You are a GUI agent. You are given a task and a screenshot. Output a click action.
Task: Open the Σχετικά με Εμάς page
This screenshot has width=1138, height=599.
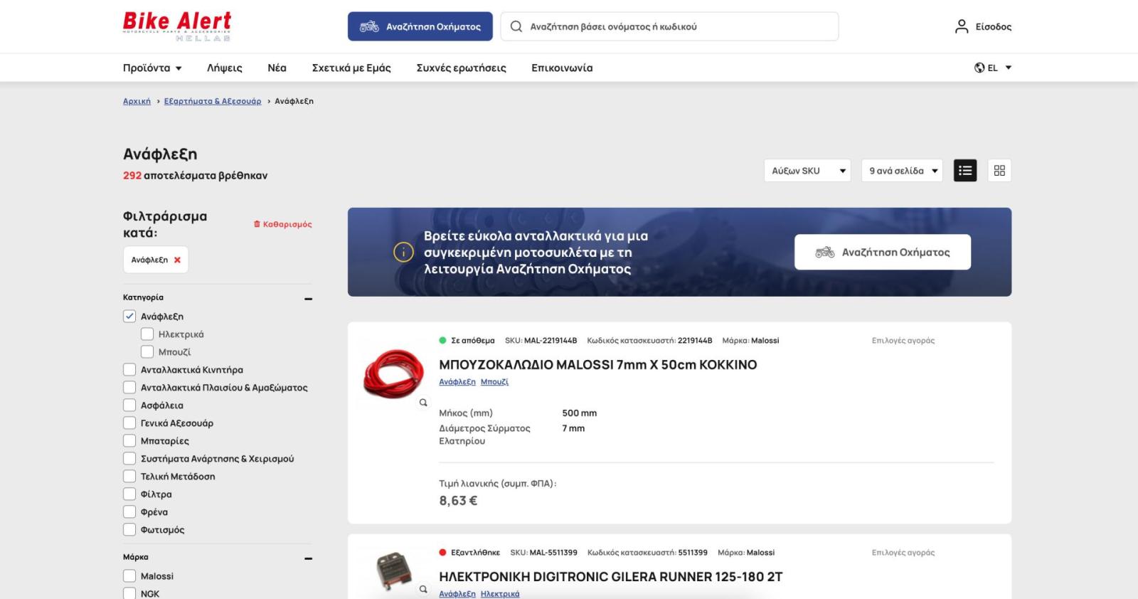tap(351, 68)
